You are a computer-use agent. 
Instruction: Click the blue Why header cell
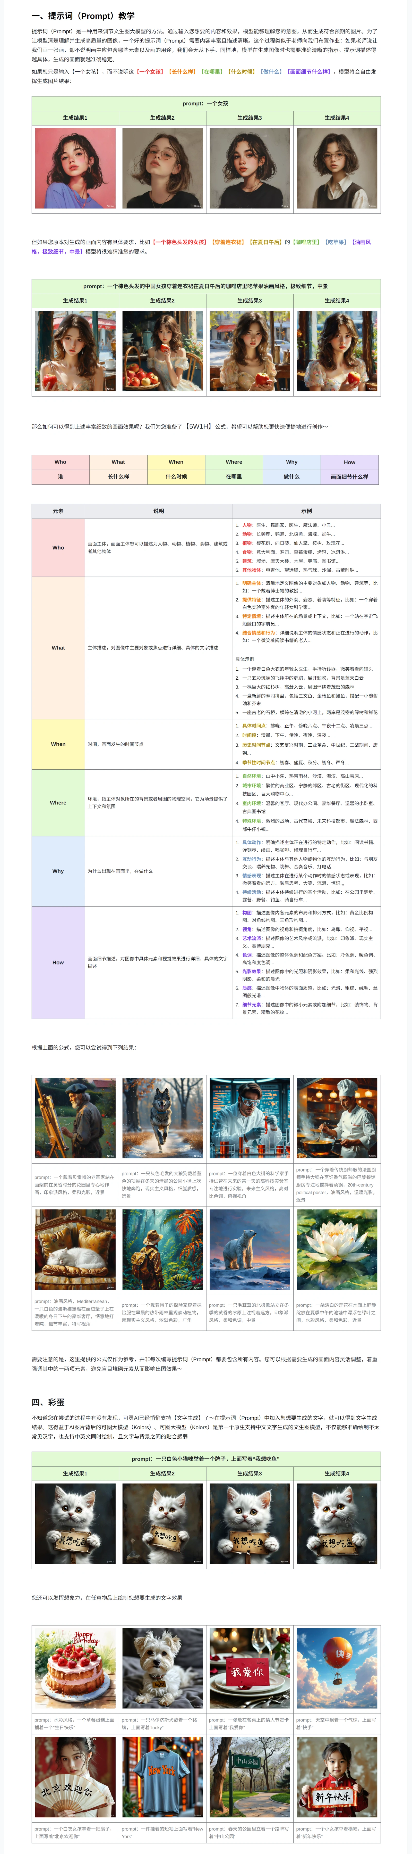pos(291,462)
